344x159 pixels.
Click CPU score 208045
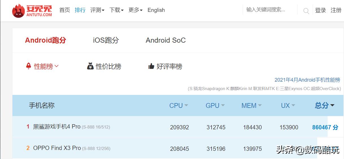(180, 149)
